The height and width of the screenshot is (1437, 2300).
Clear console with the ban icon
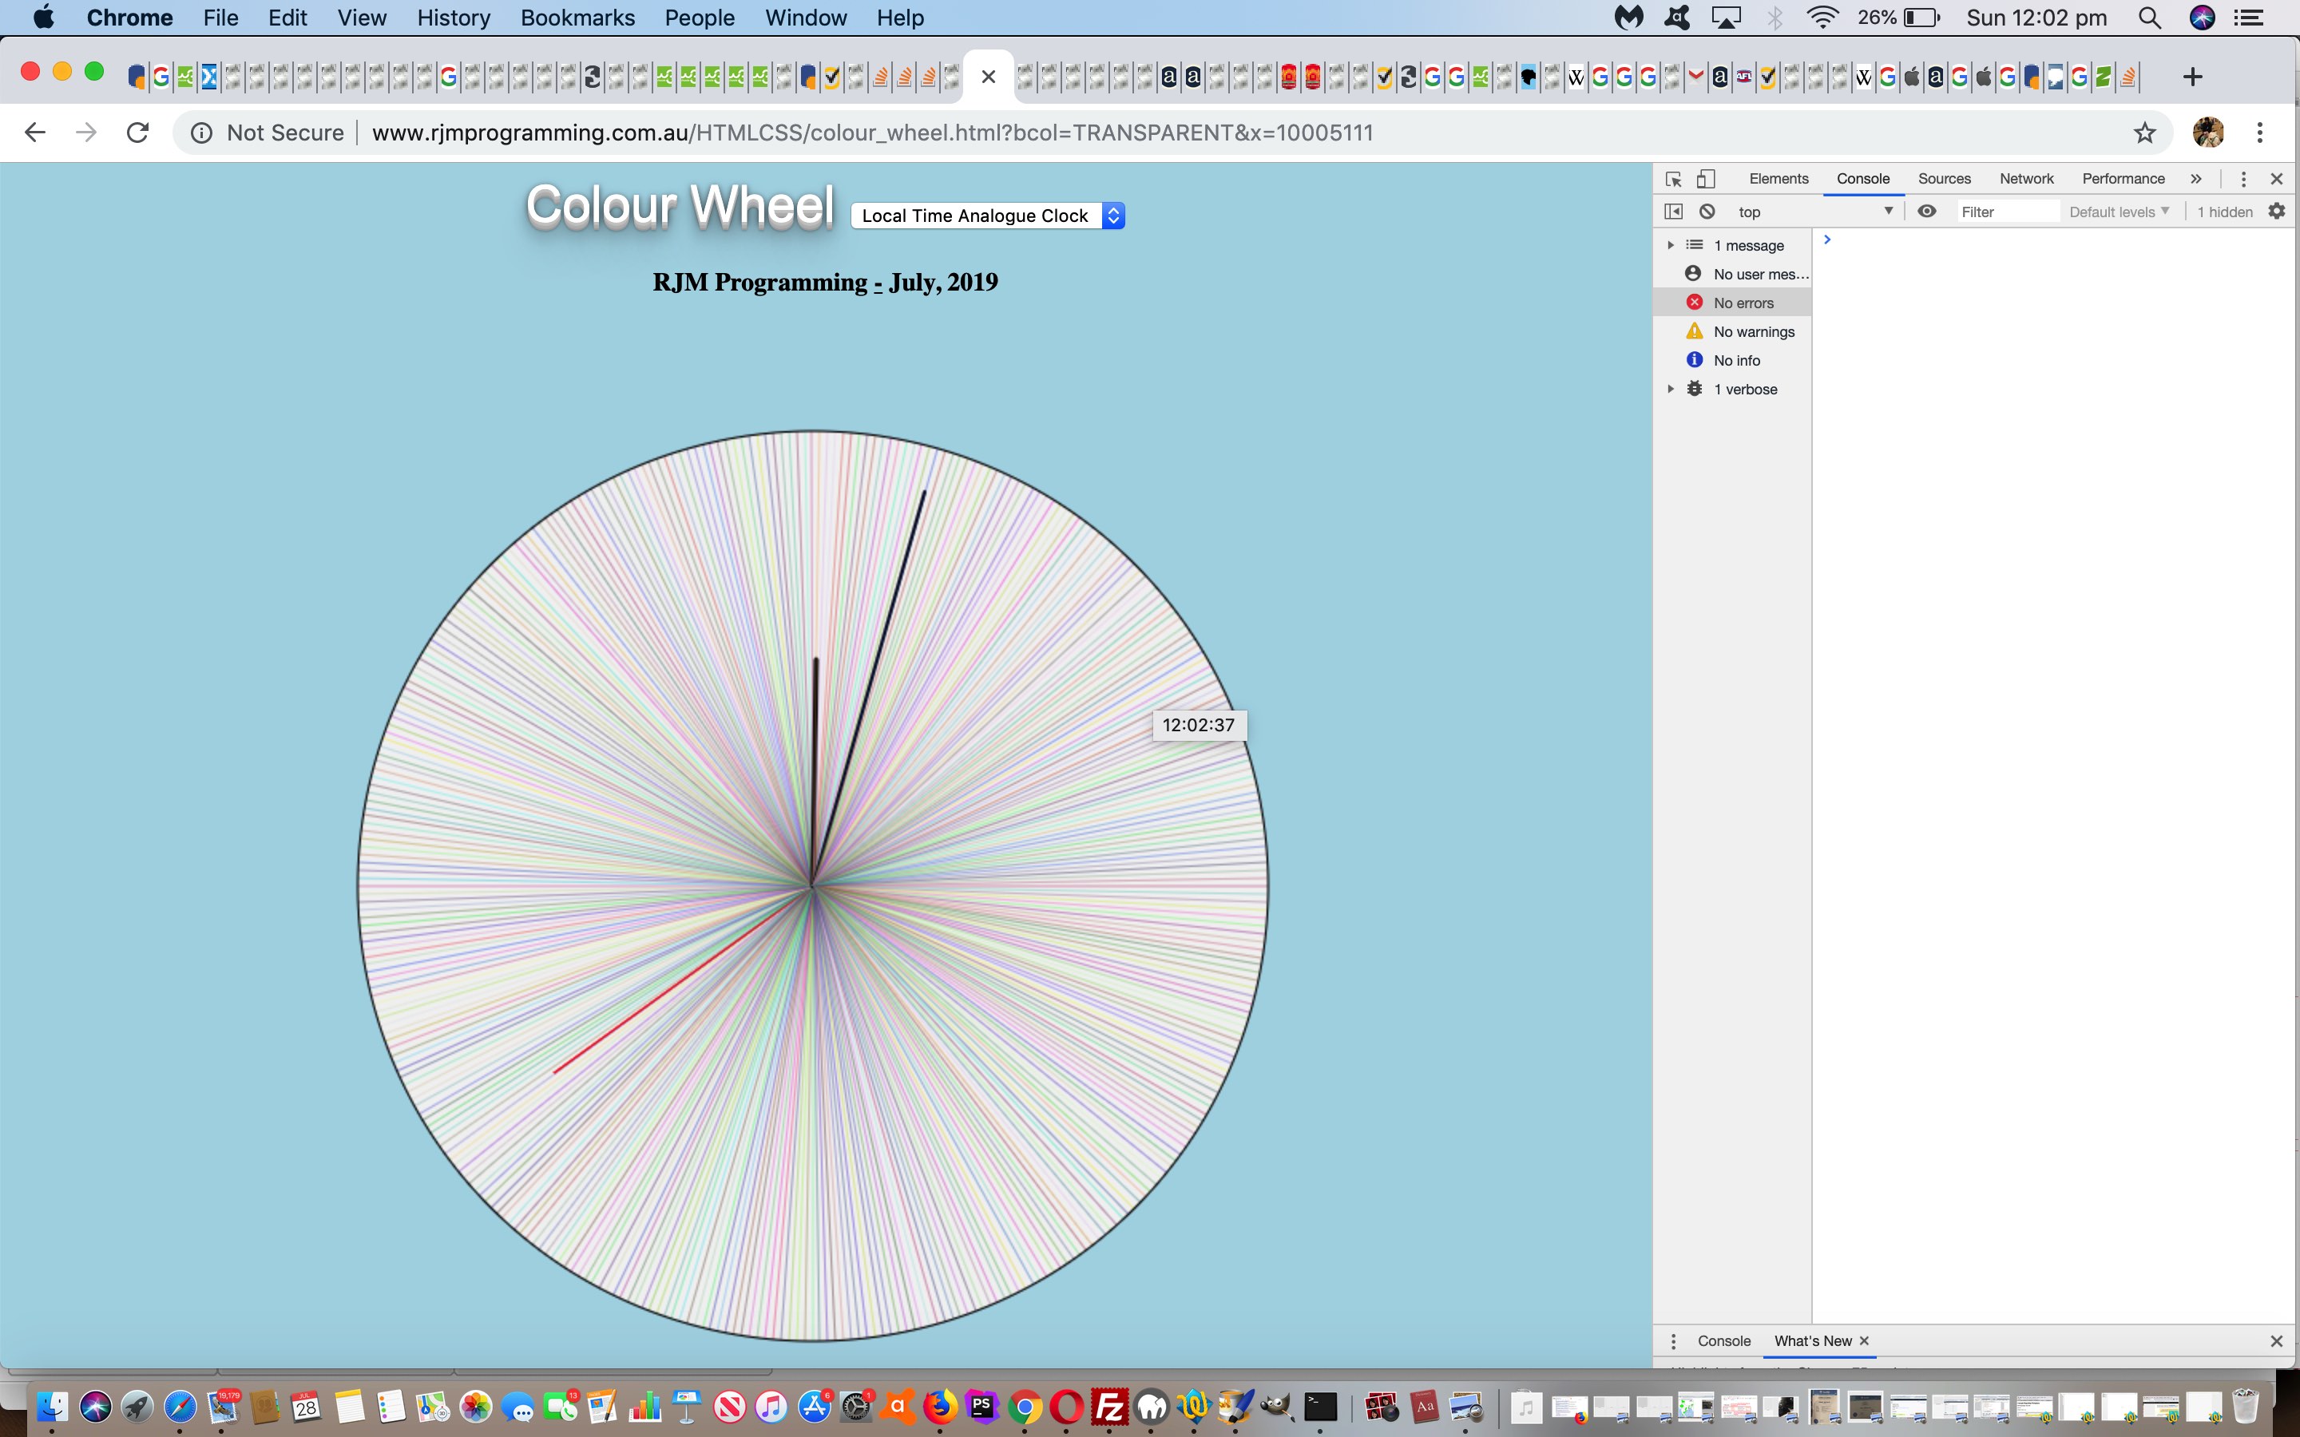(x=1707, y=212)
